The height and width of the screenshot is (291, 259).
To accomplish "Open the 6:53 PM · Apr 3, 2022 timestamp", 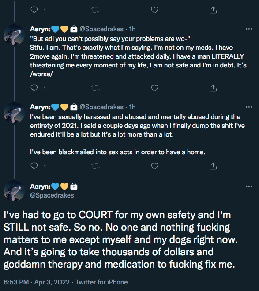I will click(37, 282).
